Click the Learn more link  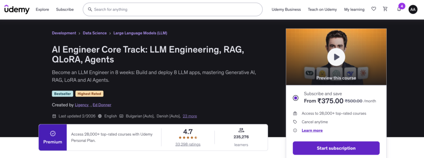click(312, 130)
